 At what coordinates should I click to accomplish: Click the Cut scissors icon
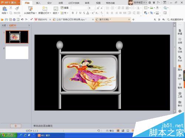(11, 8)
